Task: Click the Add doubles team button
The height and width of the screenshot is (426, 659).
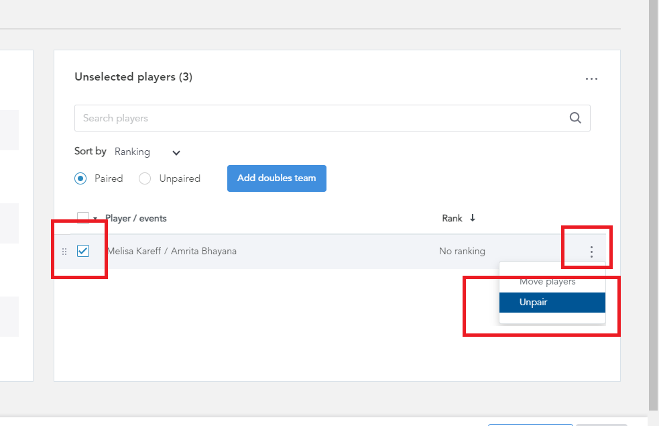Action: tap(277, 178)
